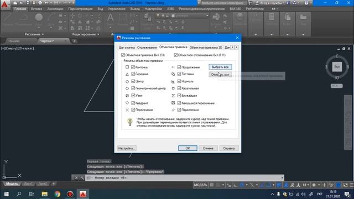The height and width of the screenshot is (199, 354).
Task: Show hidden tray icons chevron
Action: pos(272,194)
